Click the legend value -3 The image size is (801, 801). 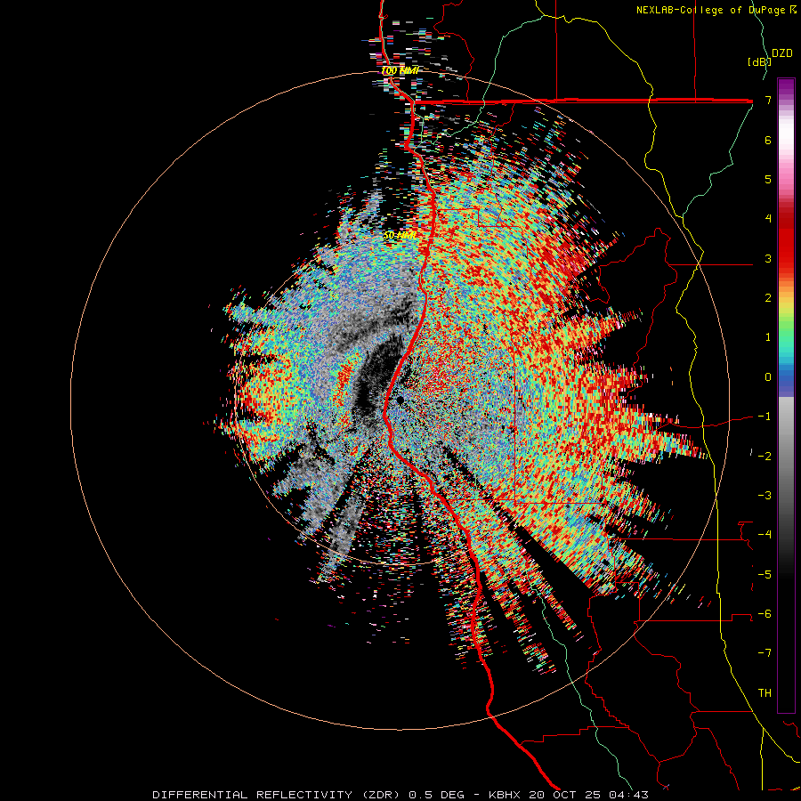click(765, 496)
